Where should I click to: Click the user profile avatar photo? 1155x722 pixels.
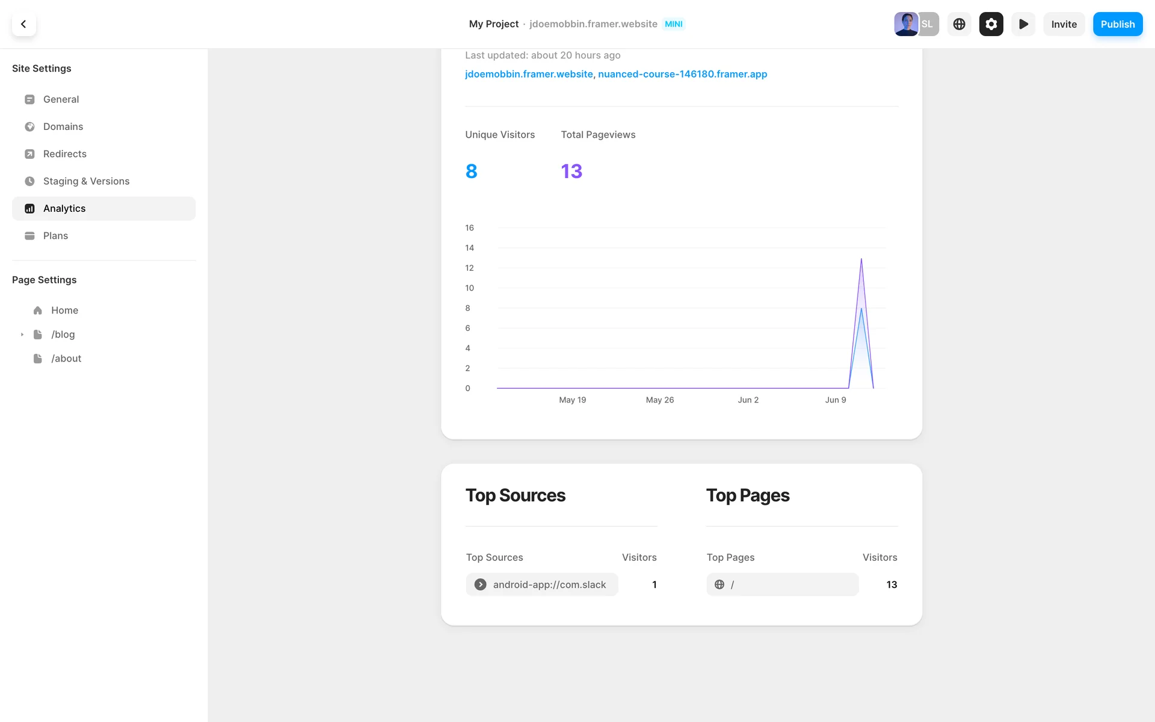click(905, 24)
